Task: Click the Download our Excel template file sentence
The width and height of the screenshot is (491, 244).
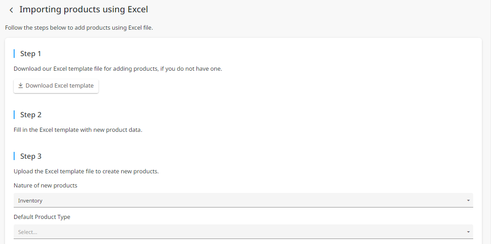Action: (x=118, y=69)
